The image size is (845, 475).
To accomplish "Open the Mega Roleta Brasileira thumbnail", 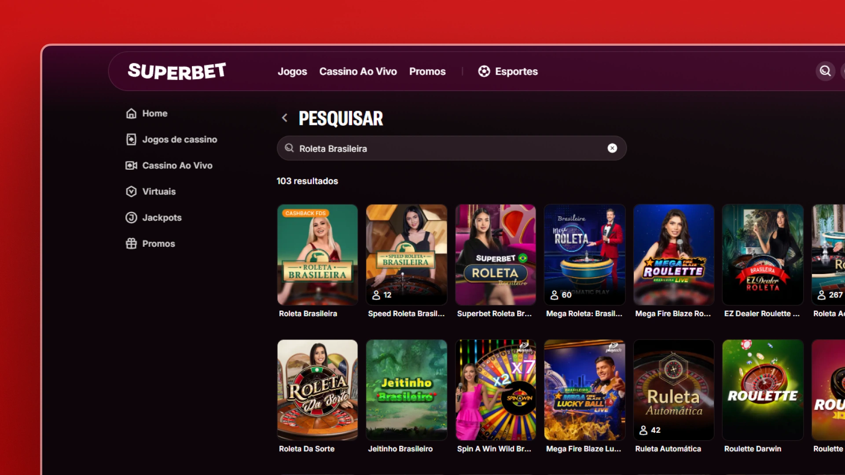I will click(x=584, y=255).
